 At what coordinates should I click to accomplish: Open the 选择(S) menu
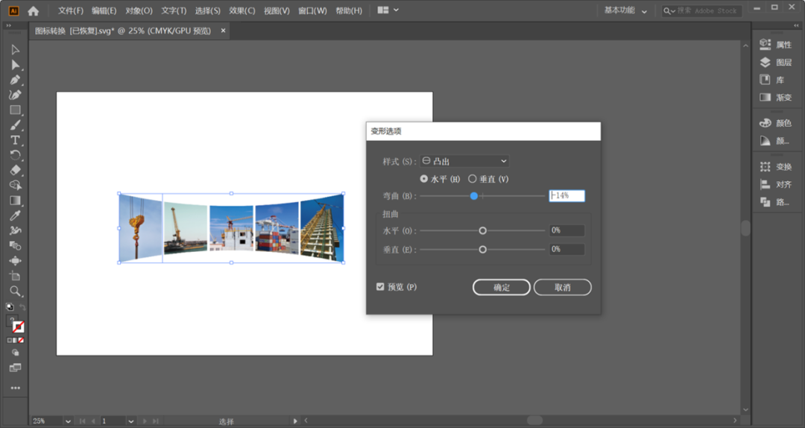coord(207,10)
